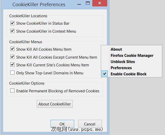Pick Preferences in the context menu

[x=121, y=68]
